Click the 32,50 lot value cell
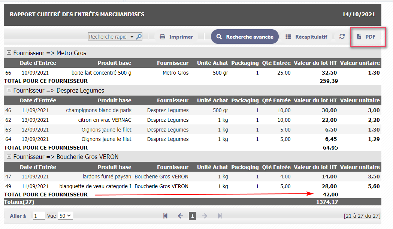This screenshot has width=393, height=229. 329,73
